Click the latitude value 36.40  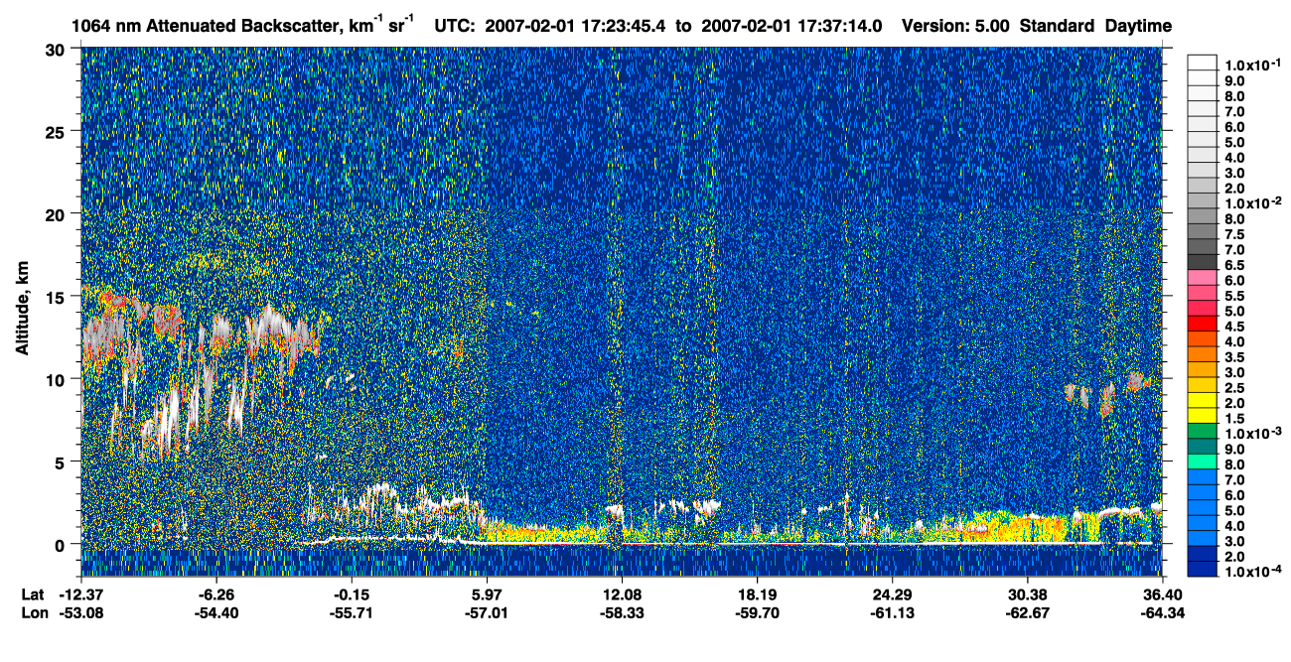tap(1163, 595)
